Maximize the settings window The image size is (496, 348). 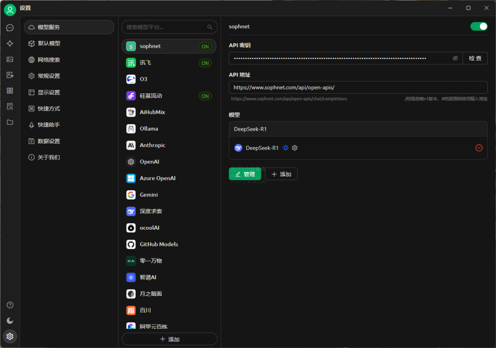[x=468, y=8]
